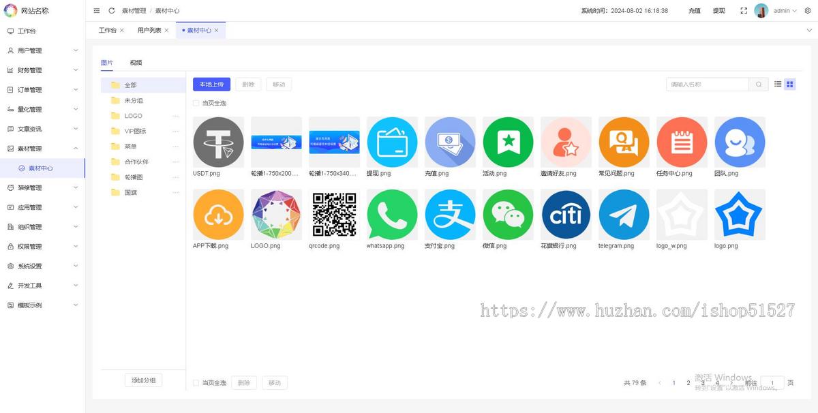Click the 添加分组 button
Viewport: 818px width, 413px height.
pos(143,380)
